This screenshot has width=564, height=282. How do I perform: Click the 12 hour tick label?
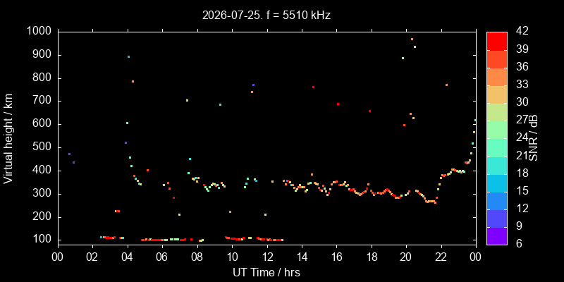click(x=267, y=258)
